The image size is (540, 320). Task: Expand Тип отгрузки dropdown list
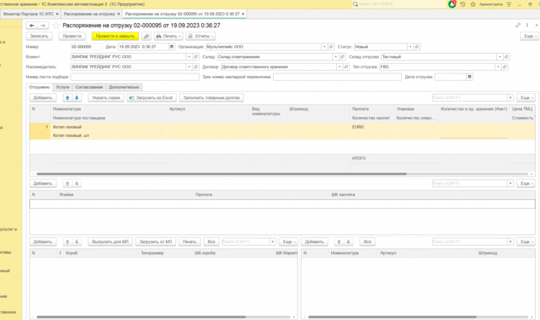tap(498, 67)
